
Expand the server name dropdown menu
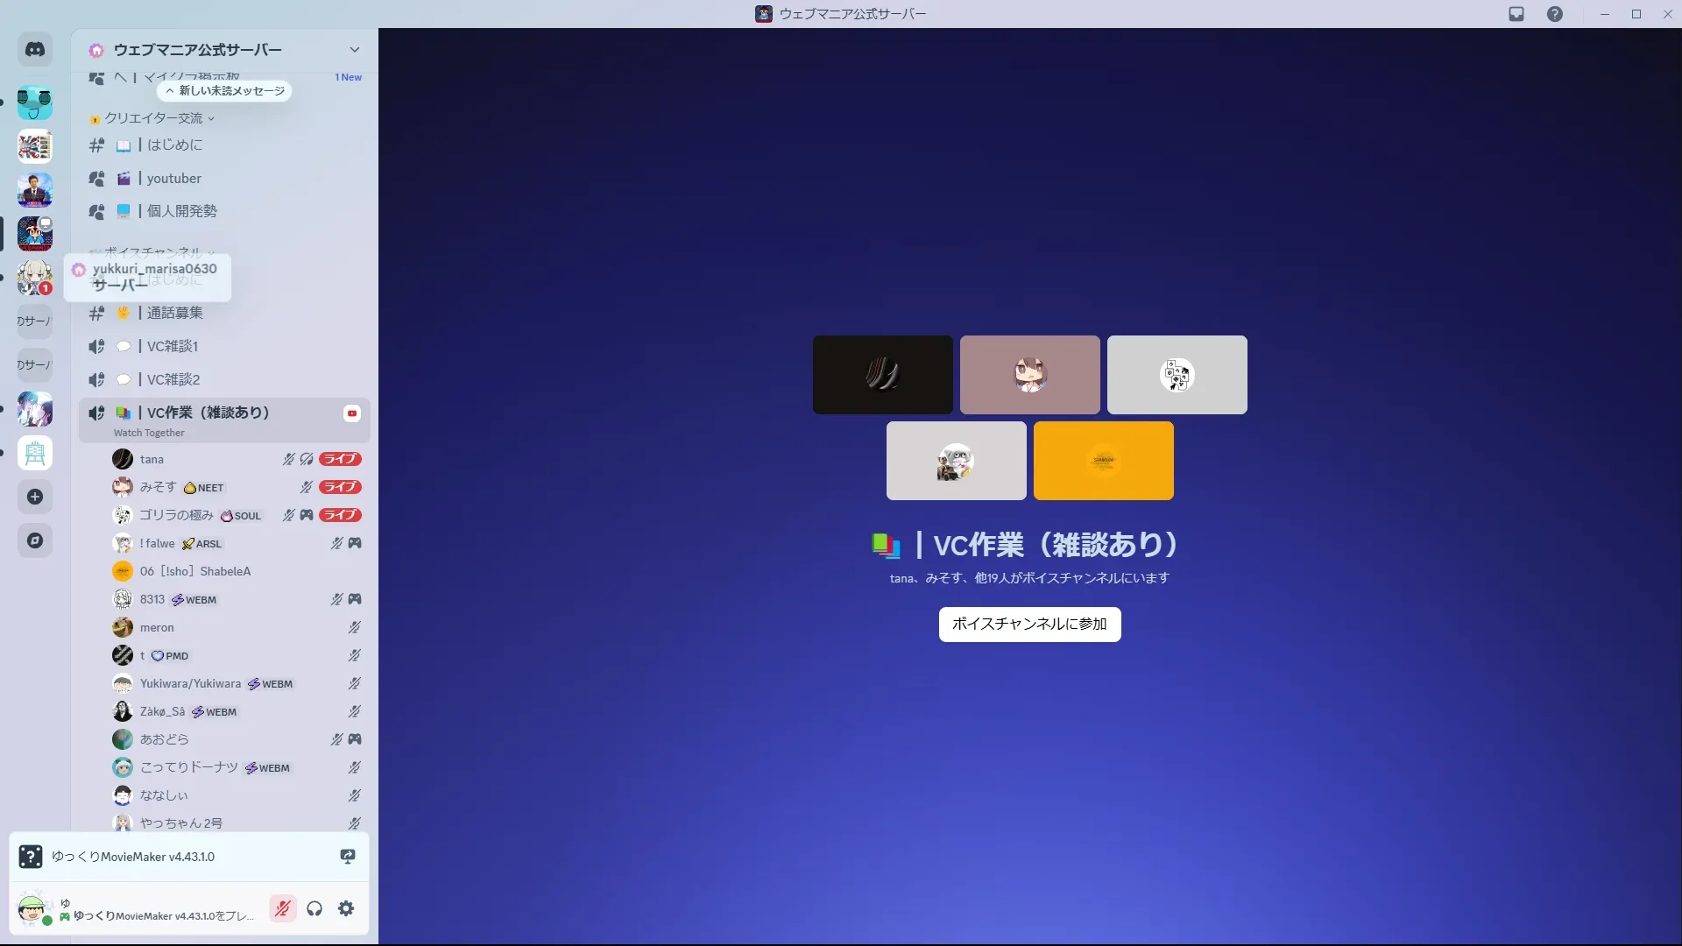pyautogui.click(x=354, y=50)
